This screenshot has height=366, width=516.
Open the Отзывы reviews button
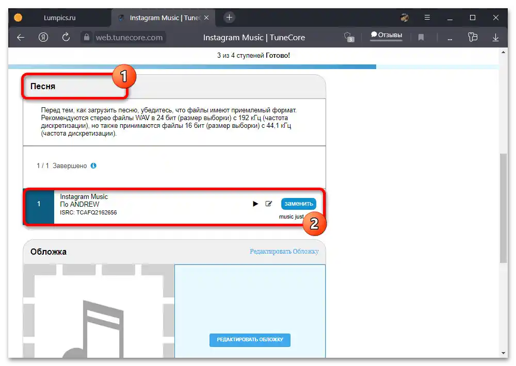click(386, 35)
